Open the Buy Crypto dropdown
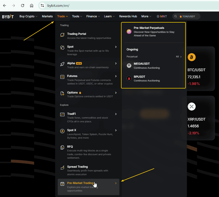This screenshot has height=197, width=219. [28, 16]
